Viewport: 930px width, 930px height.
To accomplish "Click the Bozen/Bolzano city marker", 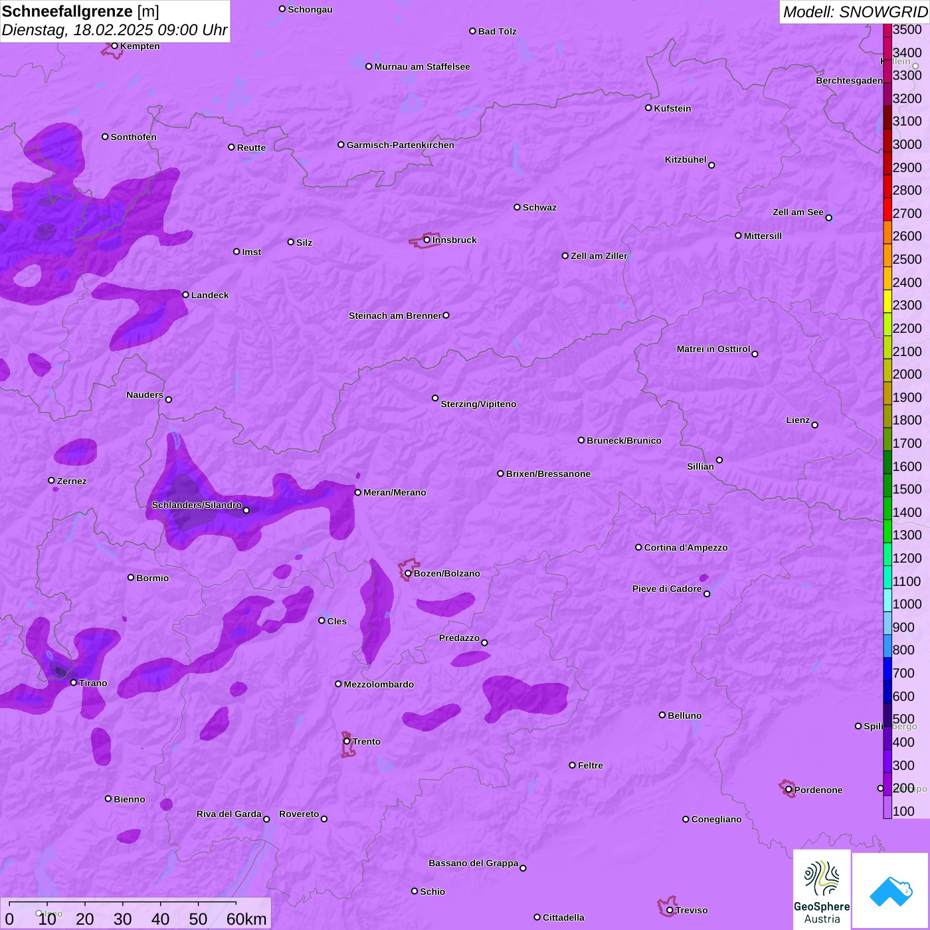I will pos(408,573).
